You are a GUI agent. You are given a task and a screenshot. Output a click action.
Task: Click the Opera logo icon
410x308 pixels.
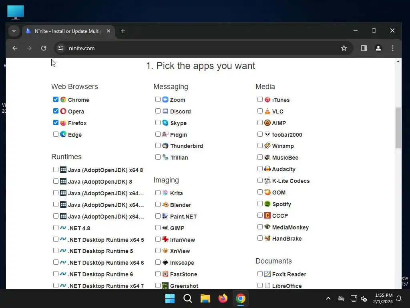[x=63, y=111]
